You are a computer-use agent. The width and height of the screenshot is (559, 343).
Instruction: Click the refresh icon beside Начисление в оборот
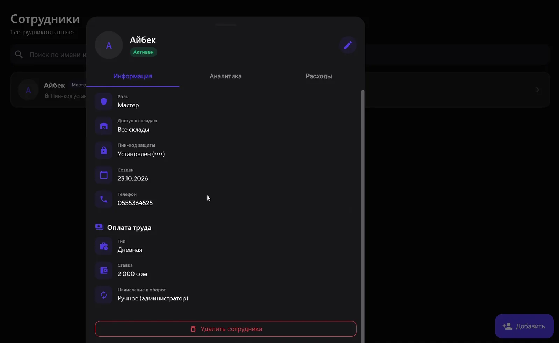(104, 295)
